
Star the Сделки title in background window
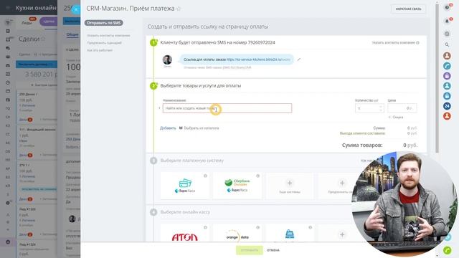(43, 39)
